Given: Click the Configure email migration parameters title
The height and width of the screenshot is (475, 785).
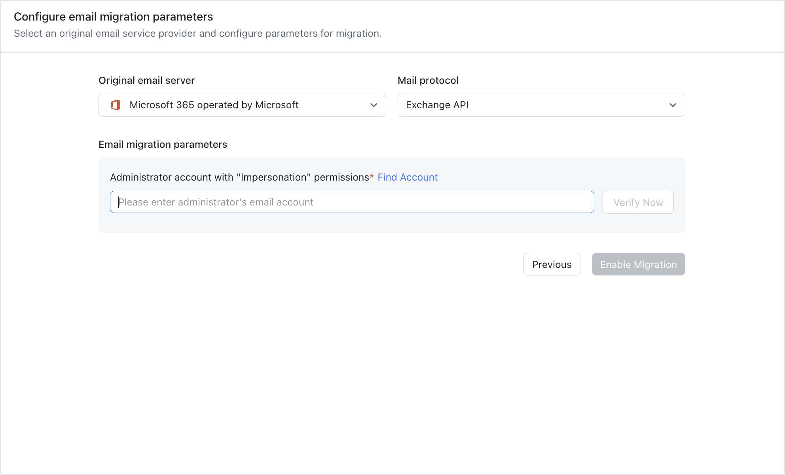Looking at the screenshot, I should click(114, 17).
